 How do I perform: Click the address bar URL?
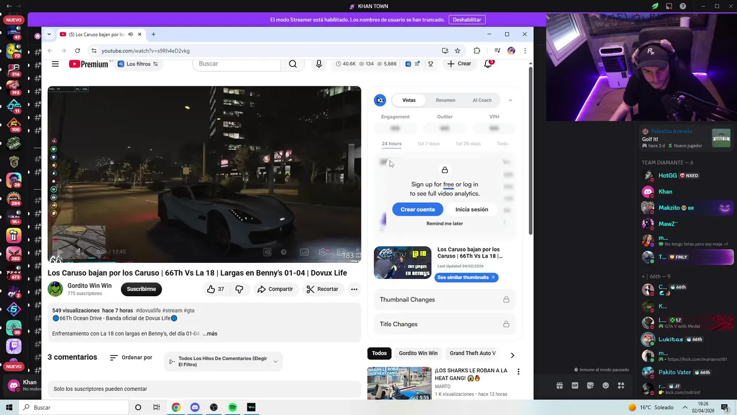tap(146, 51)
